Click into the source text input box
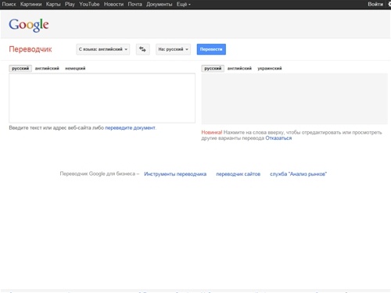 102,98
